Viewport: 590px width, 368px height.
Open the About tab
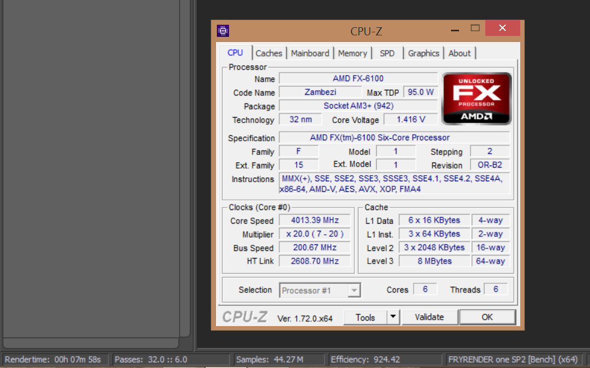click(459, 54)
